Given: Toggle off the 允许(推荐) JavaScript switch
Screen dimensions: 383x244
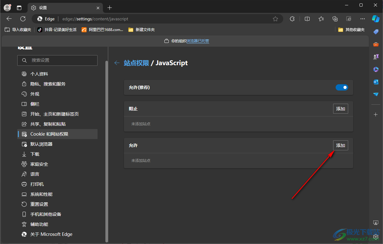Looking at the screenshot, I should click(342, 87).
